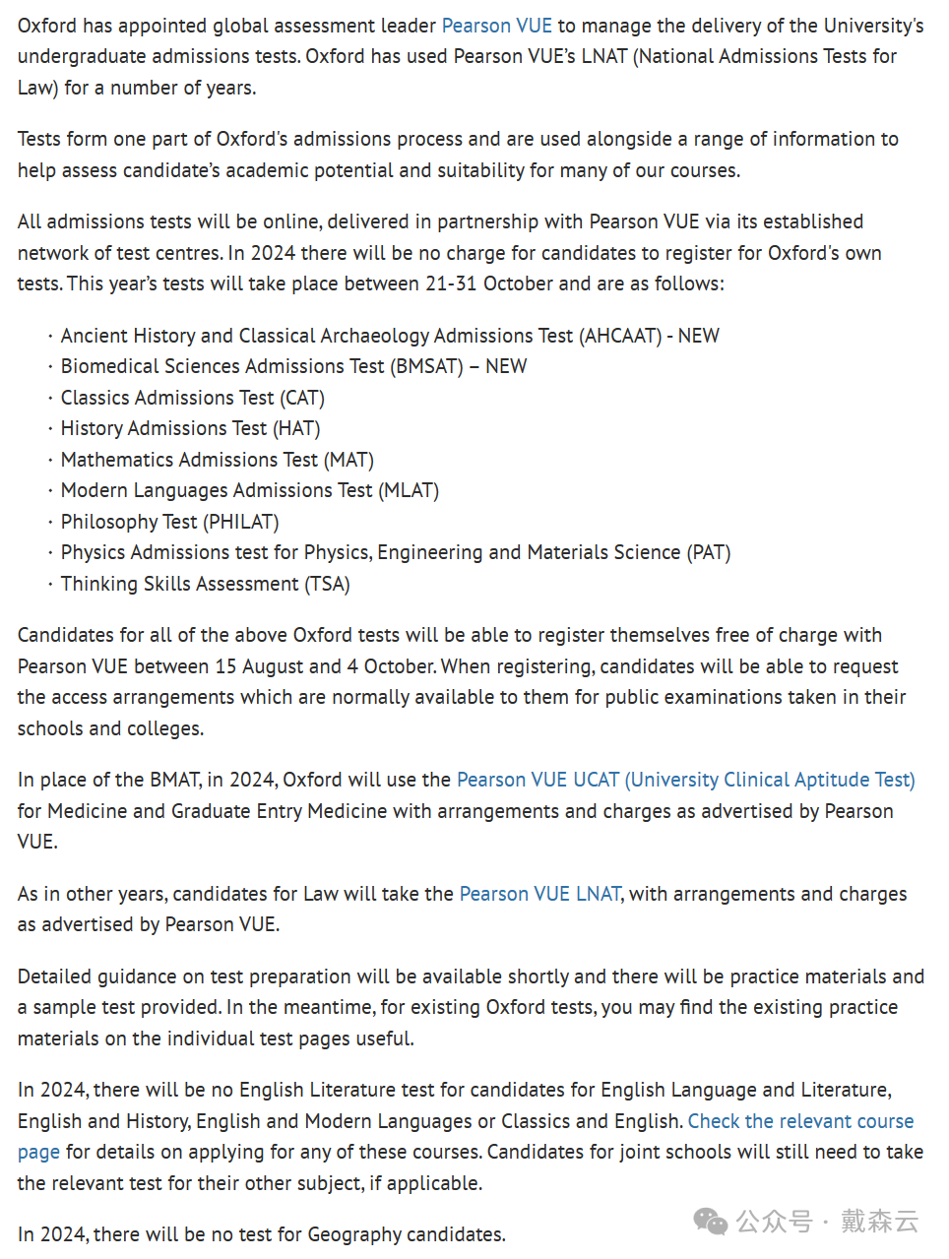Follow the Pearson VUE LNAT link

click(x=539, y=894)
